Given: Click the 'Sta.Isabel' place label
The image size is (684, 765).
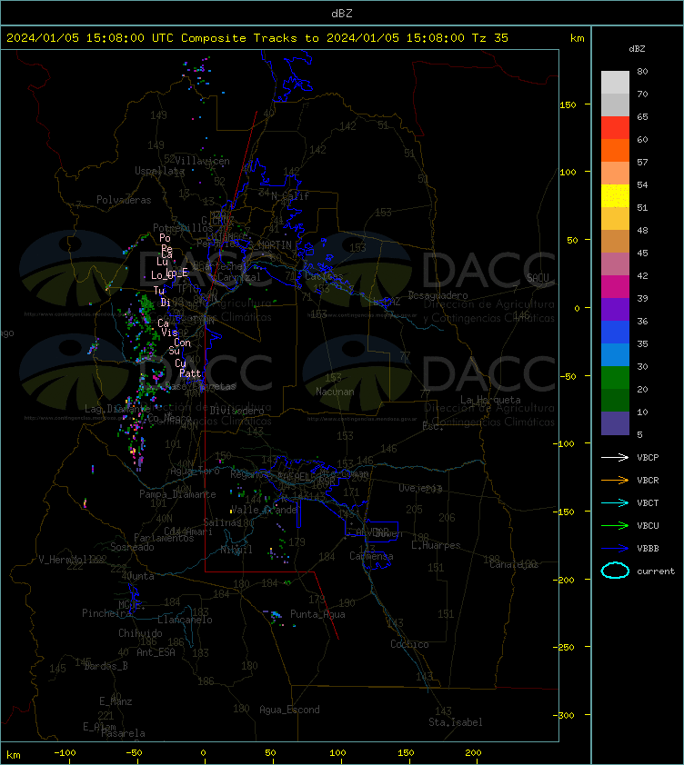Looking at the screenshot, I should (456, 722).
